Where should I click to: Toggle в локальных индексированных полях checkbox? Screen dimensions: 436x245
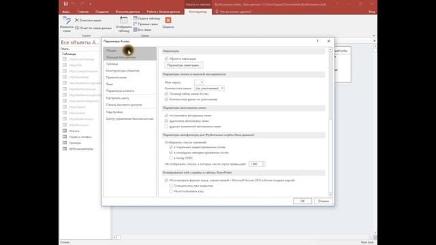(171, 147)
